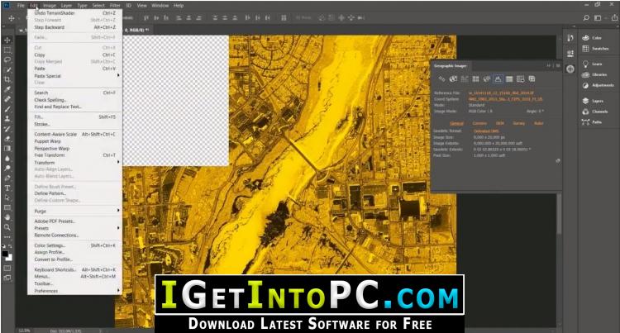Open the Adjustments panel
This screenshot has width=620, height=333.
(x=598, y=85)
